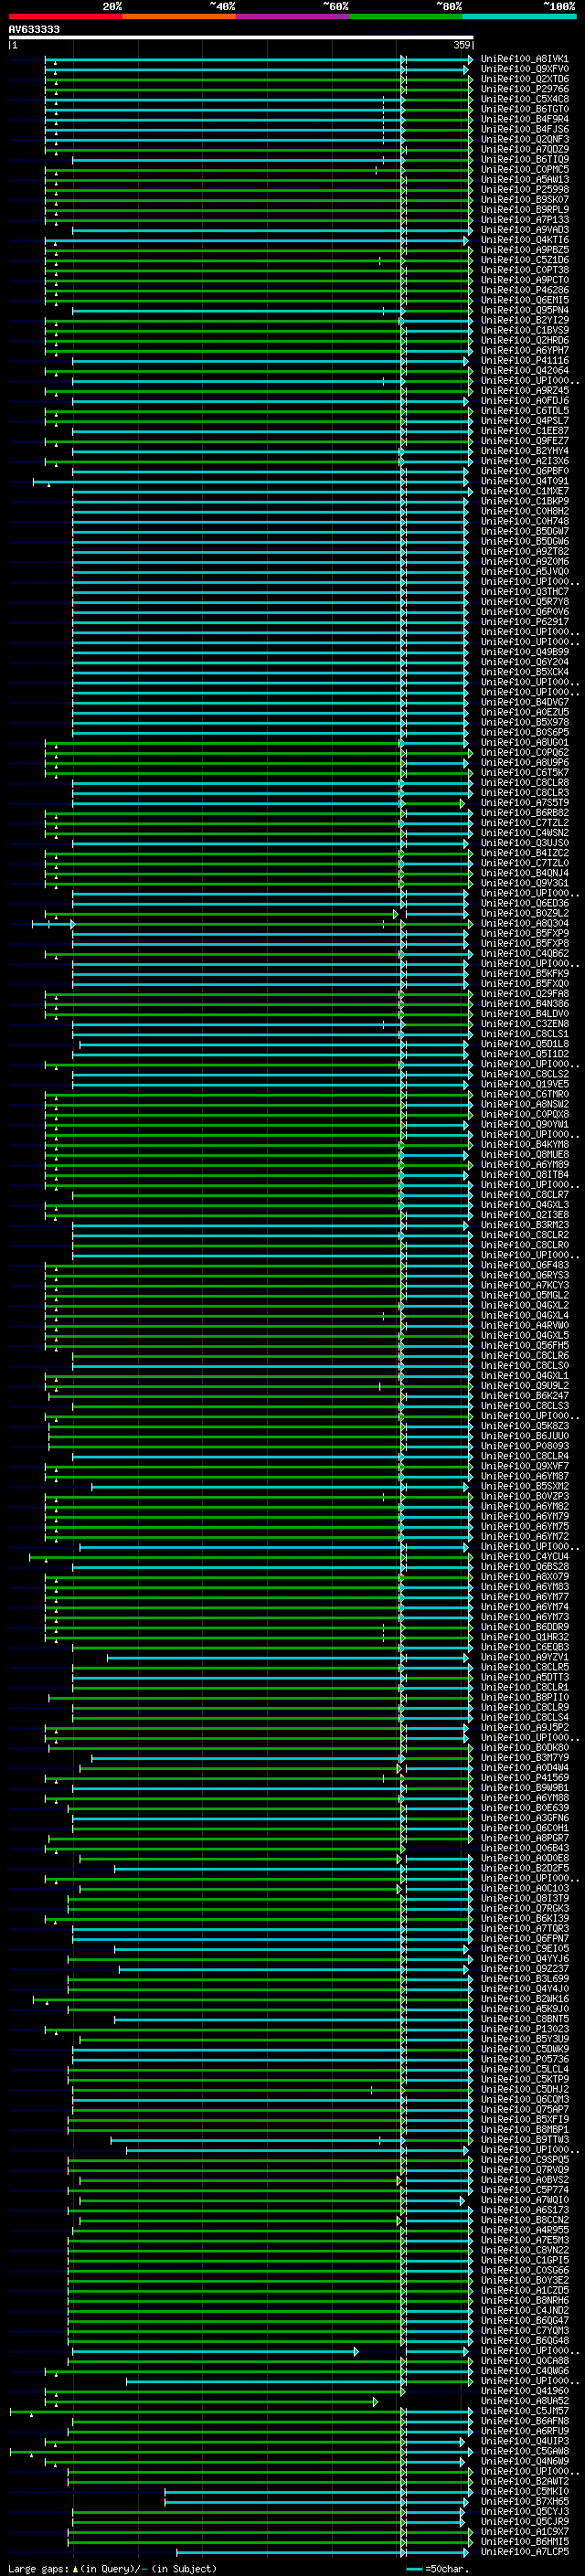Select the AV633333 query title
Screen dimensions: 585x2576
click(x=34, y=29)
